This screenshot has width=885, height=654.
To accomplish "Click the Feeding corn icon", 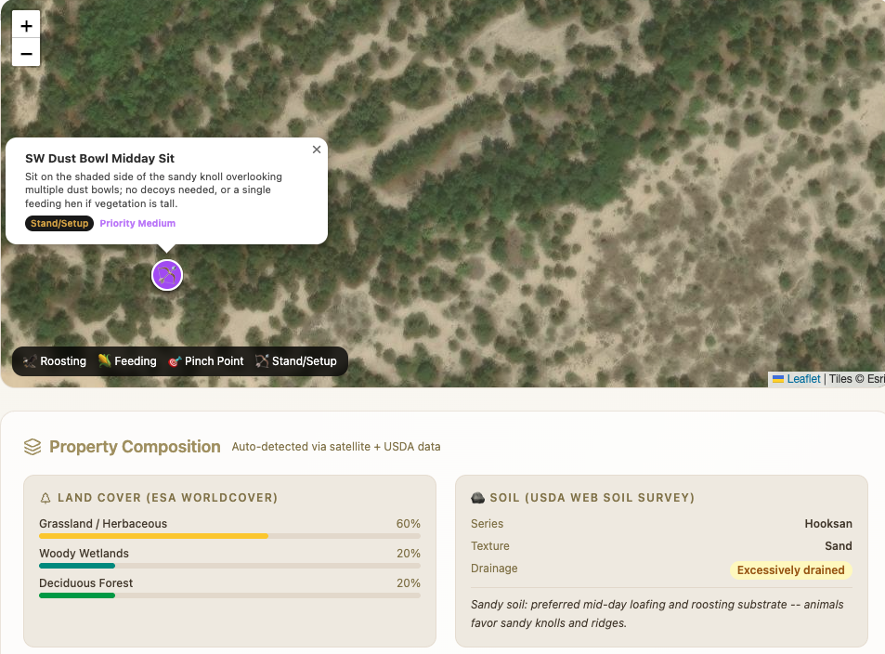I will 104,360.
